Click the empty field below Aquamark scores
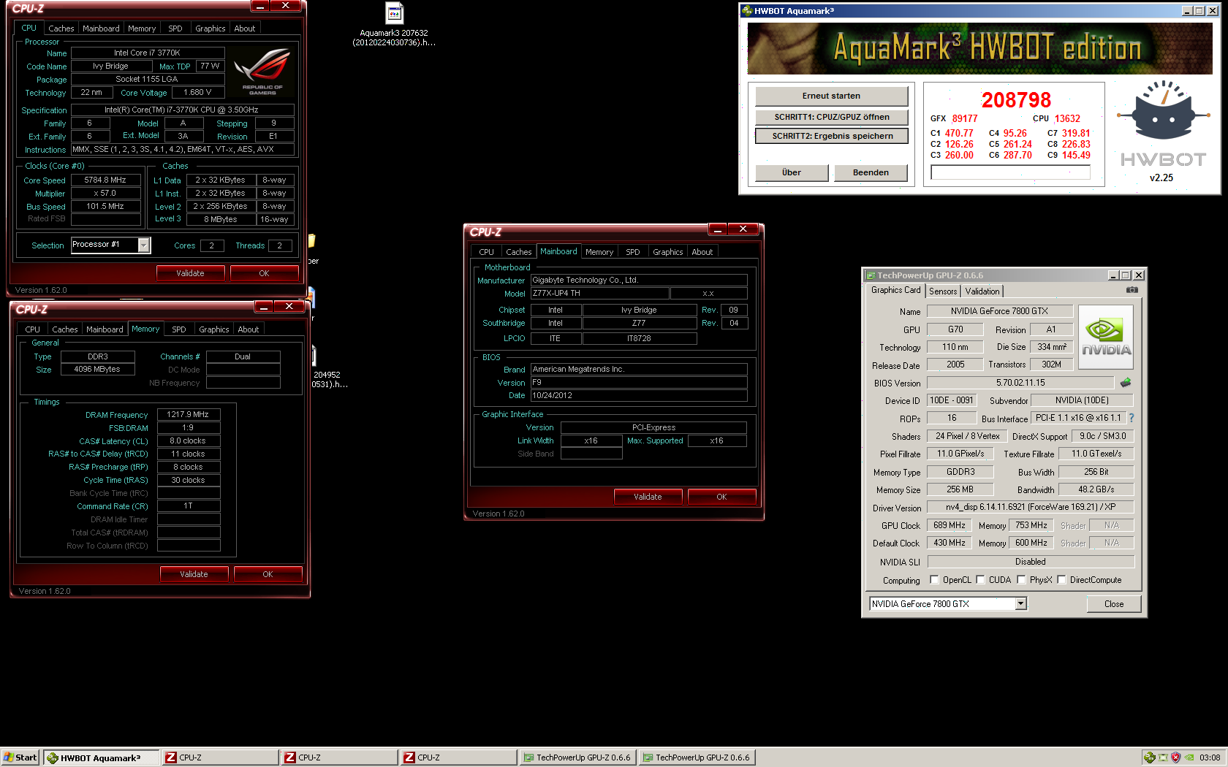The height and width of the screenshot is (767, 1228). pyautogui.click(x=1010, y=172)
